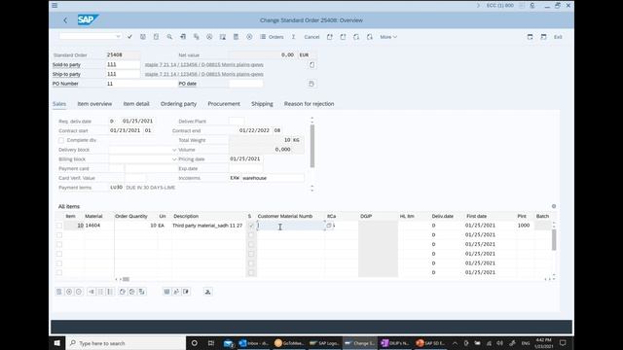This screenshot has height=350, width=623.
Task: Click the items table horizontal scrollbar thumb
Action: pos(126,279)
